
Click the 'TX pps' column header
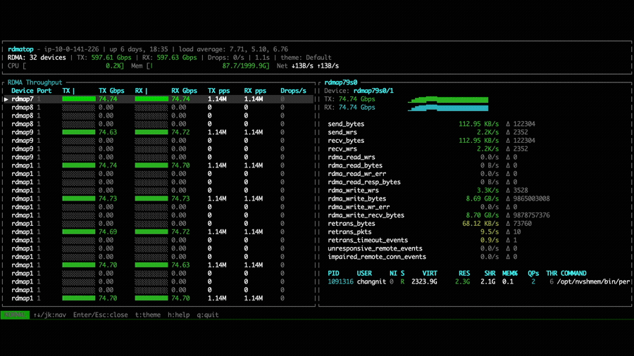[219, 91]
